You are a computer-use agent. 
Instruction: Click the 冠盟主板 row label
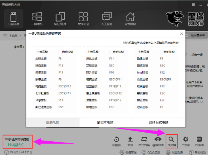click(x=92, y=86)
